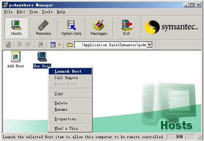This screenshot has width=204, height=141.
Task: Click the Properties toolbar icon
Action: [41, 45]
